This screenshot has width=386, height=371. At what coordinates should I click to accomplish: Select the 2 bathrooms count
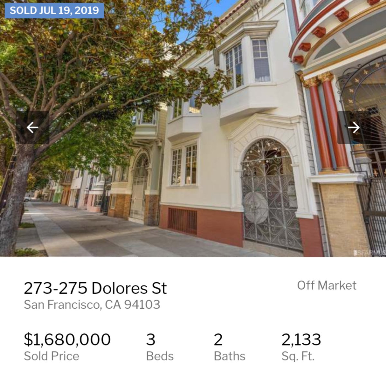(218, 340)
